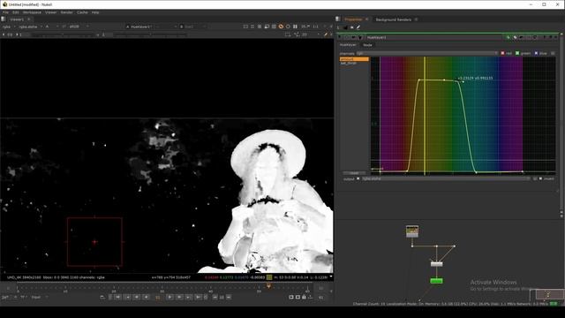Toggle the blue channel checkbox
Viewport: 565px width, 318px height.
536,53
